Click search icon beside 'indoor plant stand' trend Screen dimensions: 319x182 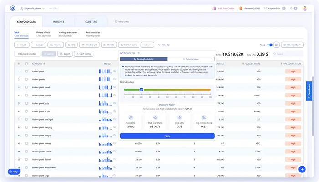[x=115, y=87]
